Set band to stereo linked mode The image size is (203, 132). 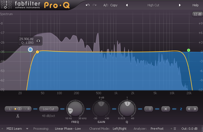(x=18, y=109)
